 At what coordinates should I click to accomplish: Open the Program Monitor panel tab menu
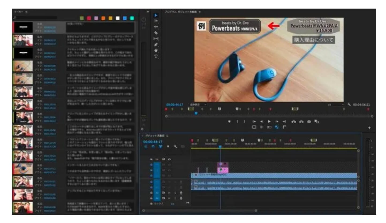point(200,12)
